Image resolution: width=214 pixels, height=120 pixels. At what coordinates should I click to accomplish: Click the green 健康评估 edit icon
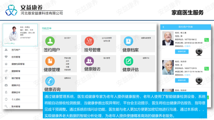[128, 61]
